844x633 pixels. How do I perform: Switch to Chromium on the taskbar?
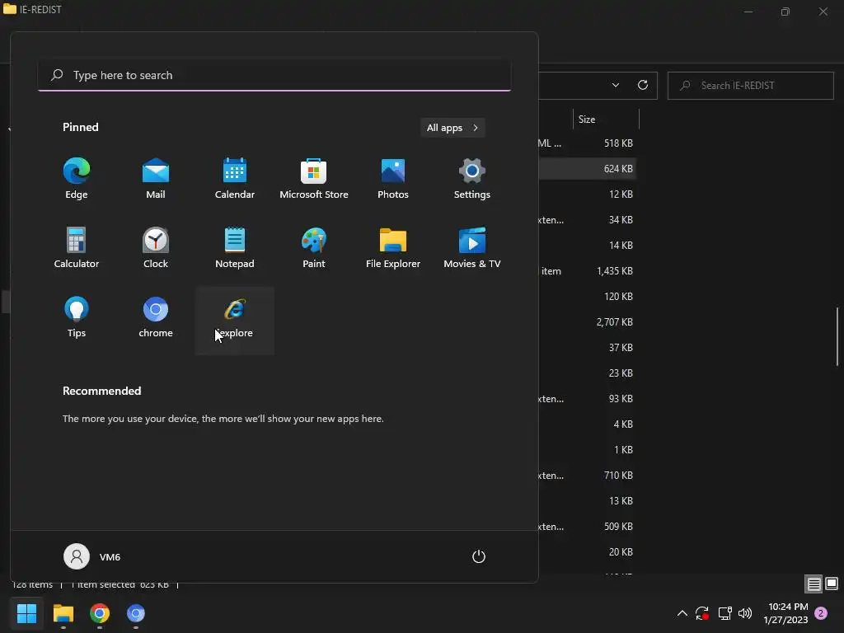point(136,613)
